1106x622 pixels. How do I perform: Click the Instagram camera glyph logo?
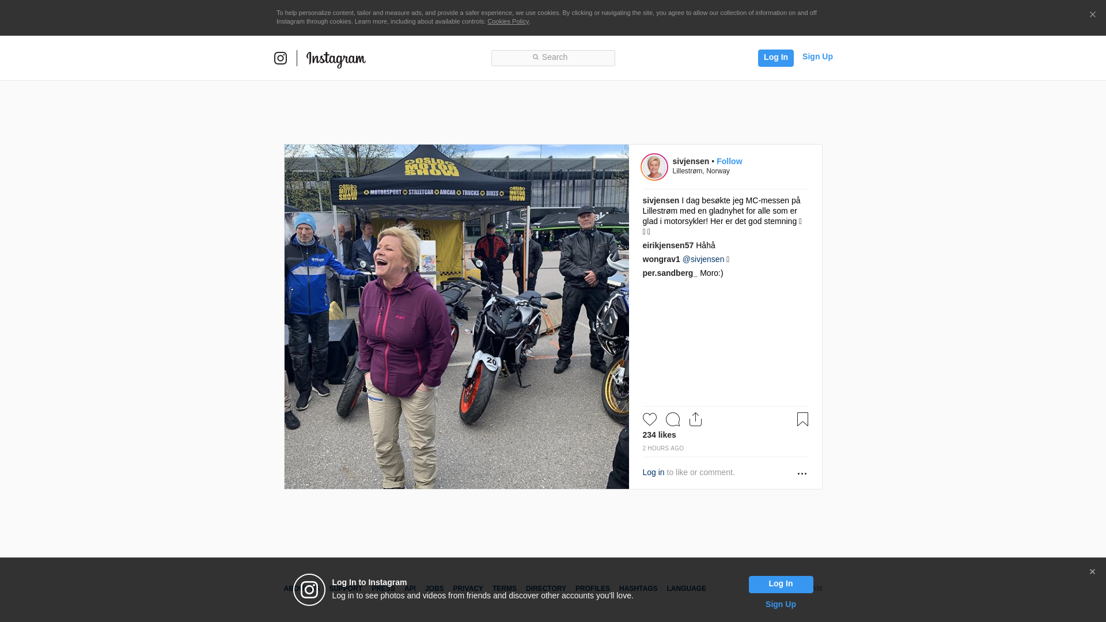tap(281, 58)
